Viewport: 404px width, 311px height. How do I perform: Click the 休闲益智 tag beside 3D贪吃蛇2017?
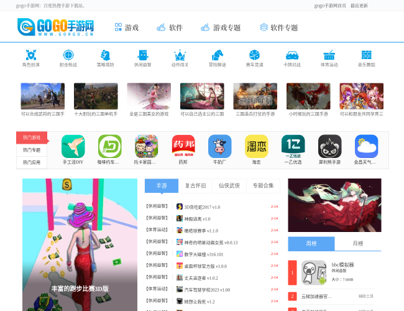click(157, 206)
